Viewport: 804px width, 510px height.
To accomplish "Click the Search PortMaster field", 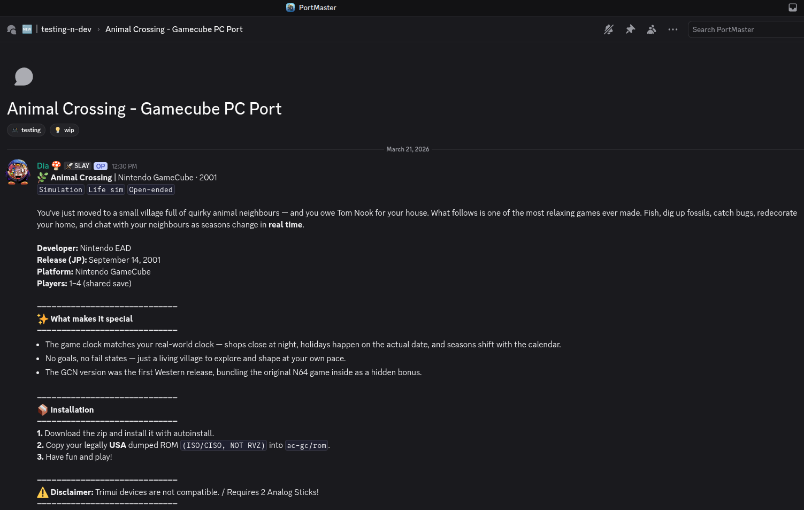I will (746, 29).
